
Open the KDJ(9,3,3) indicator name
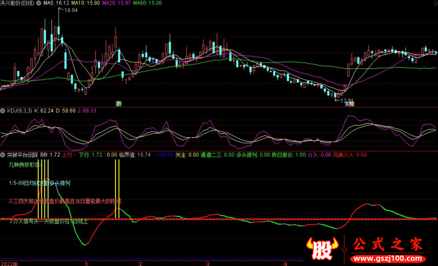pos(19,111)
